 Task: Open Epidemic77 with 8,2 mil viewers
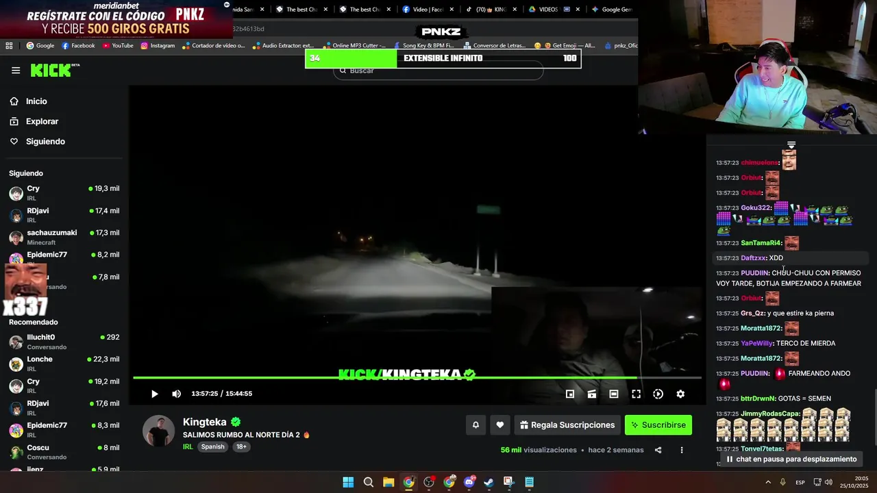tap(64, 257)
